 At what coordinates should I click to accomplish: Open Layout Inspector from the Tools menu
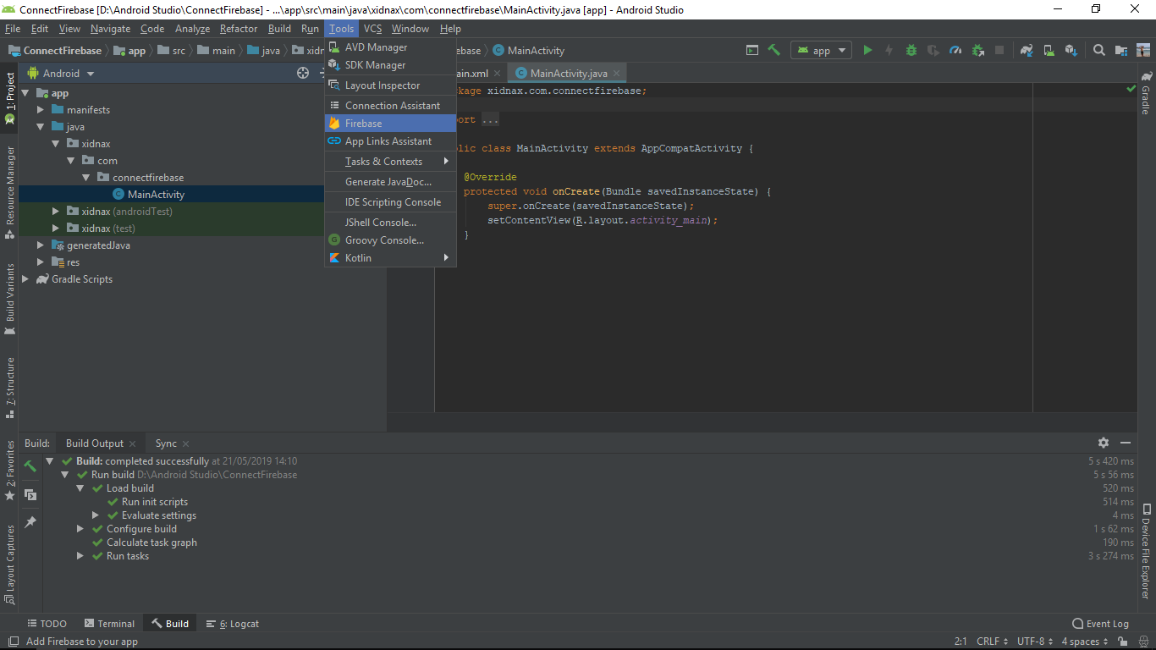coord(390,85)
